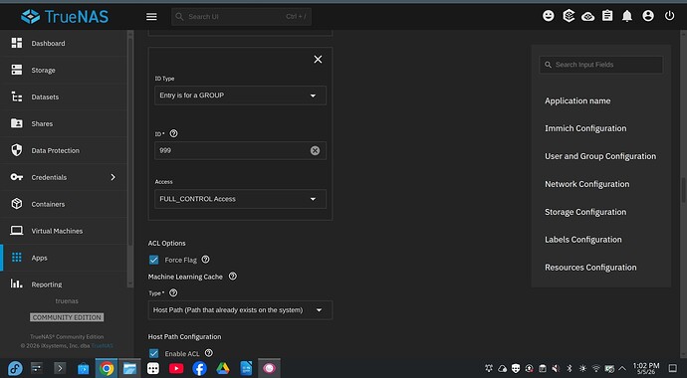Open the ID Type dropdown
Screen dimensions: 687x378
click(240, 95)
